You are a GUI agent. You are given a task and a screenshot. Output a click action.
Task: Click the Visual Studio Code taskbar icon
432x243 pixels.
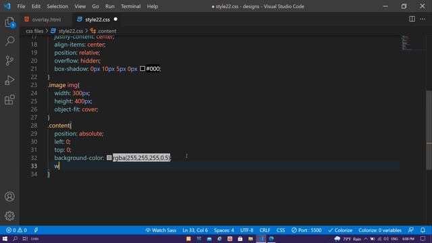click(261, 238)
